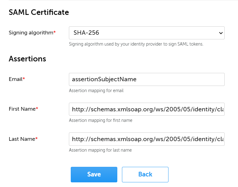Click the 'Assertion mapping for first name' hint
The image size is (238, 187).
(101, 120)
